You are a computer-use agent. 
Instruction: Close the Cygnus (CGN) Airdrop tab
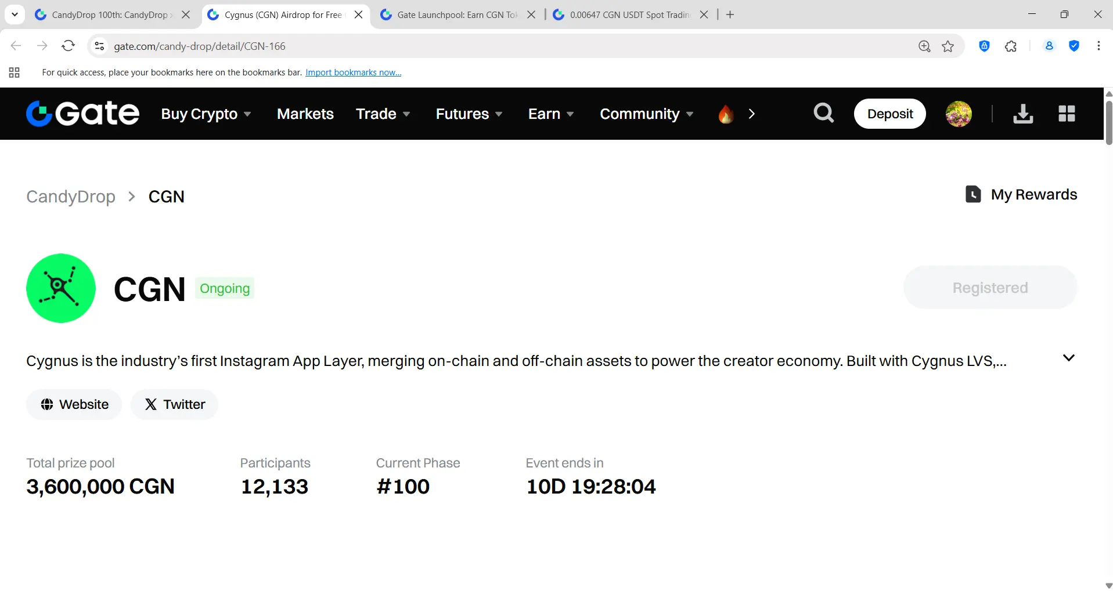coord(359,14)
